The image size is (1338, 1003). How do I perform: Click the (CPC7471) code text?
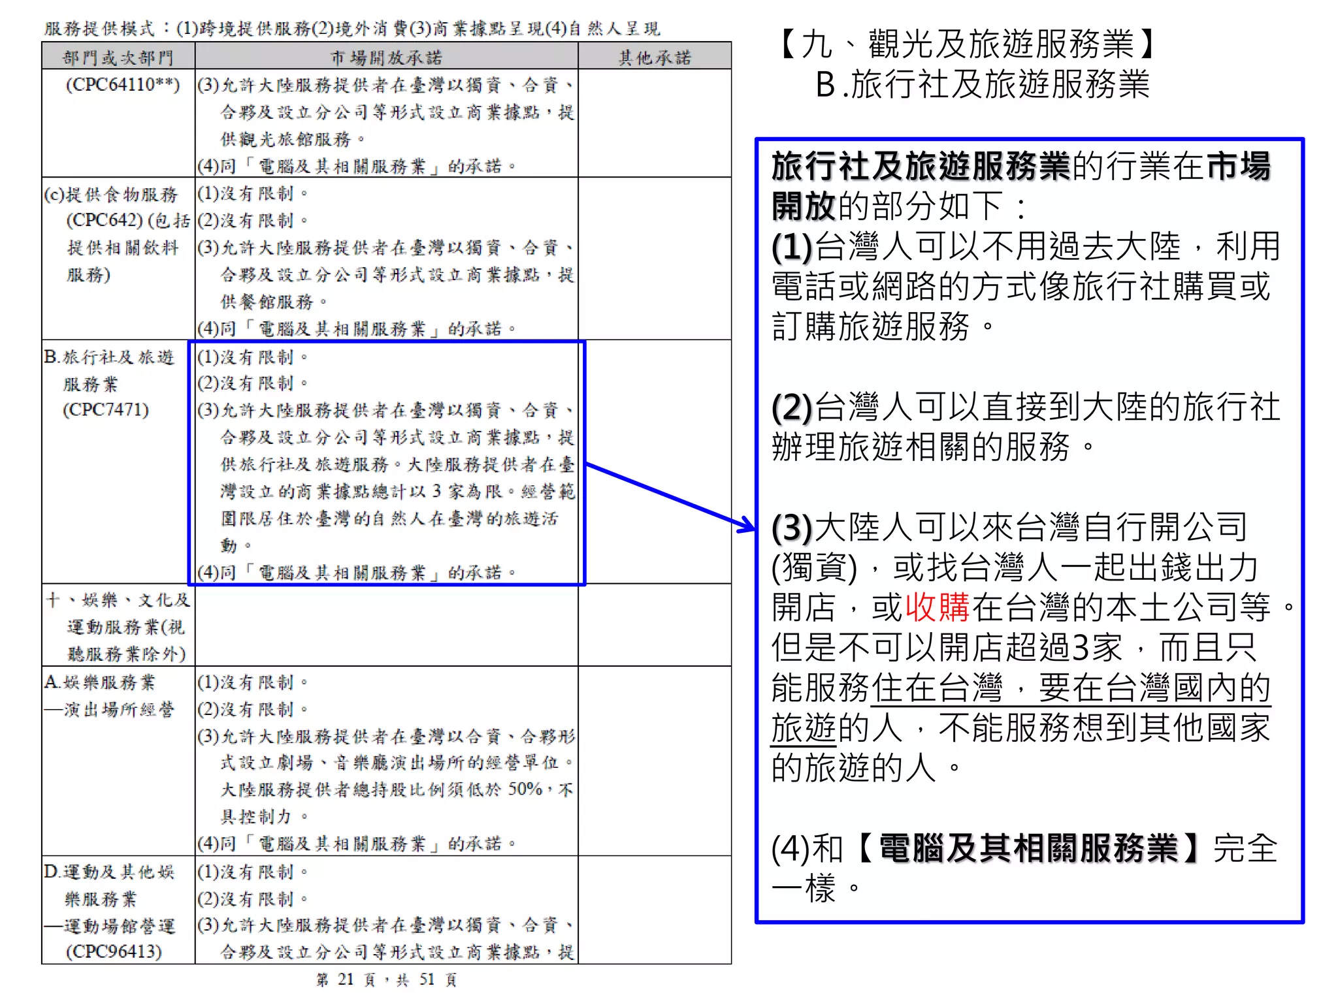(106, 410)
